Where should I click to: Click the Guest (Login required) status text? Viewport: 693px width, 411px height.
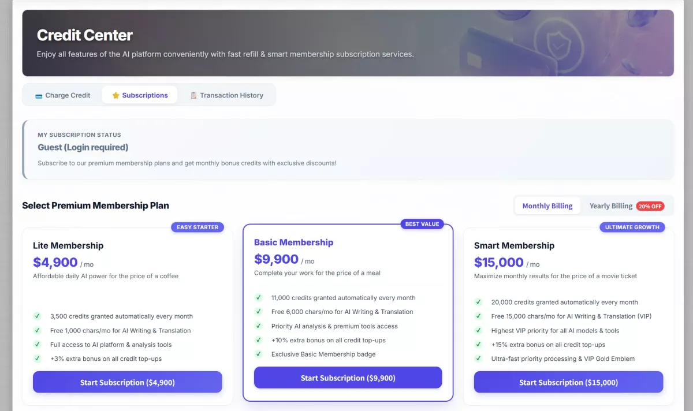click(x=83, y=147)
